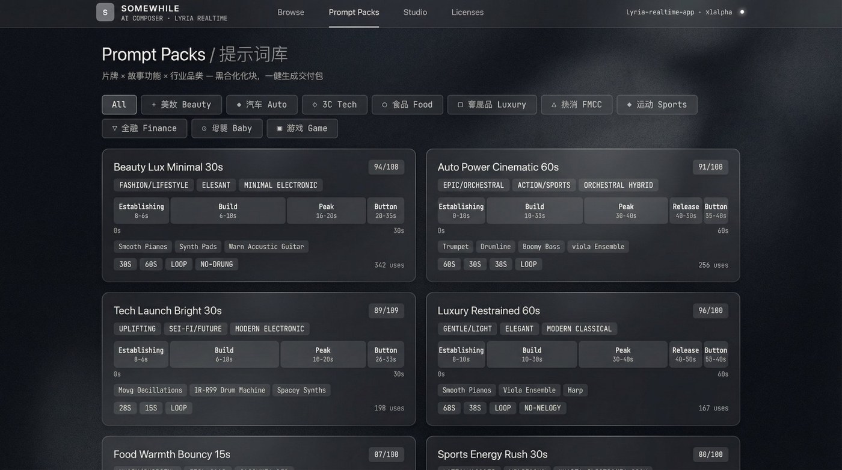Select the Build segment in Tech Launch Bright
Image resolution: width=842 pixels, height=470 pixels.
(x=224, y=354)
